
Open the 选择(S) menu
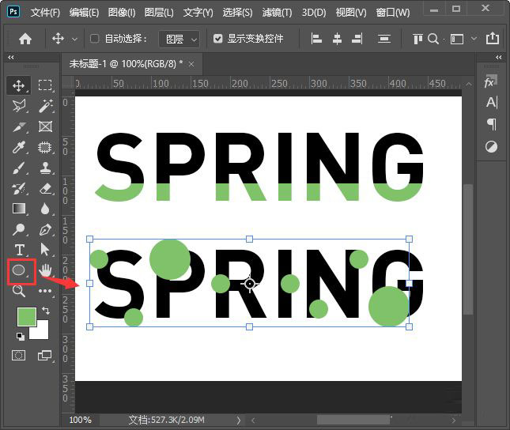click(237, 13)
